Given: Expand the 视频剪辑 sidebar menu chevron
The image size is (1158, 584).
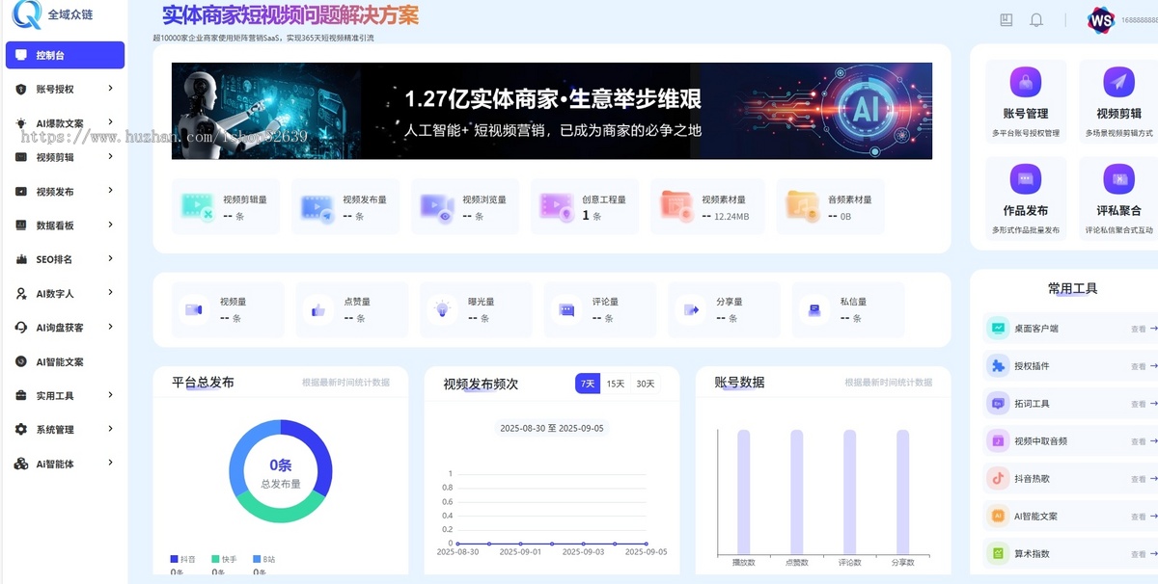Looking at the screenshot, I should pos(111,157).
